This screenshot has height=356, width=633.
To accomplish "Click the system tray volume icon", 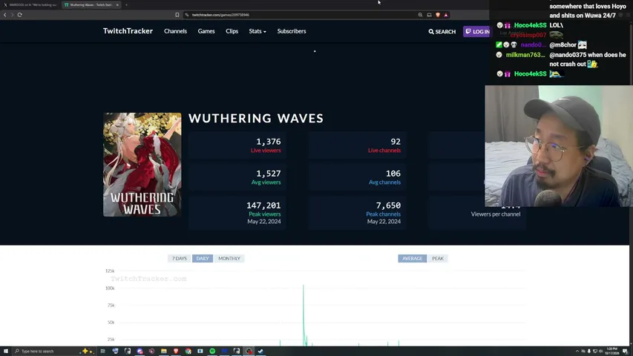I will 600,351.
